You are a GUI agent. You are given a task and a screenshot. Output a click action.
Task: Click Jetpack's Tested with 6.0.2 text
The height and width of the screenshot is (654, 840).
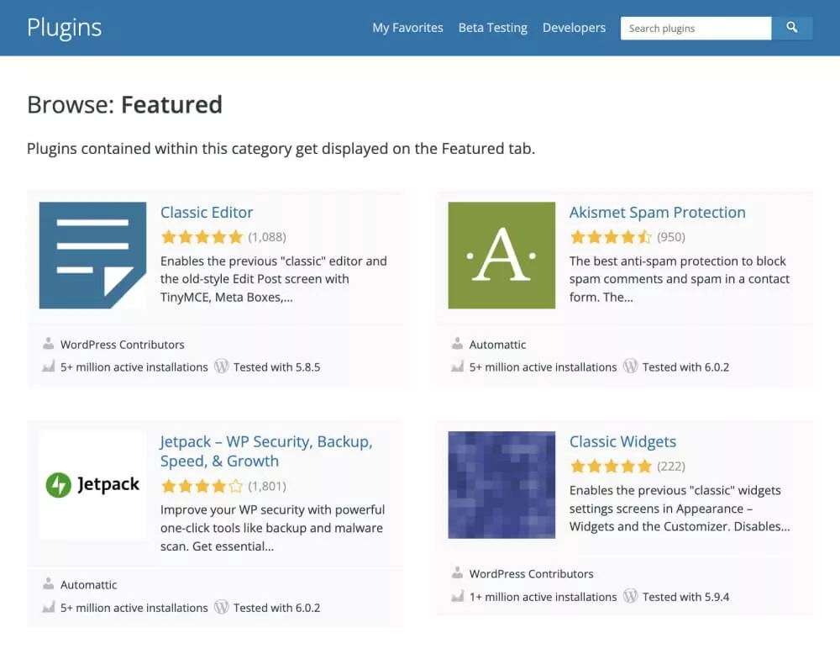click(x=277, y=608)
